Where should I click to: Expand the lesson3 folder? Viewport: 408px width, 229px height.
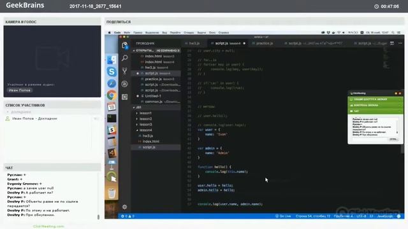(x=137, y=125)
